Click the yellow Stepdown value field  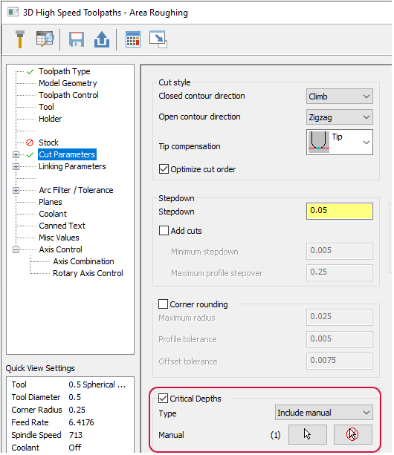(x=340, y=212)
